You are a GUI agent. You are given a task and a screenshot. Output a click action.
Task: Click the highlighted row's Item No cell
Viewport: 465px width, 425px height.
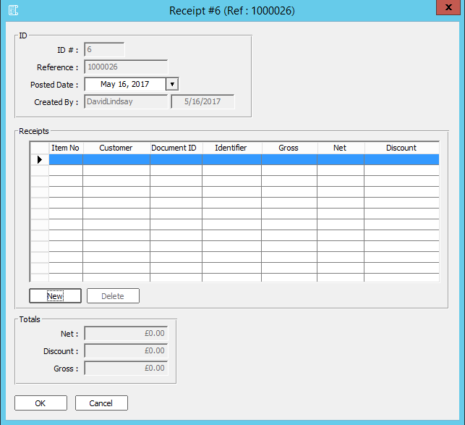pos(66,159)
